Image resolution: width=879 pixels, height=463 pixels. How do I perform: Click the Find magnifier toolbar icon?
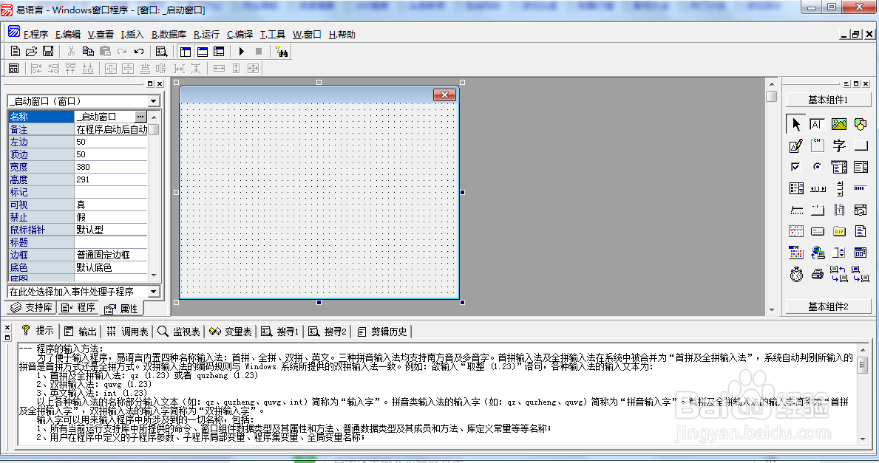(161, 52)
